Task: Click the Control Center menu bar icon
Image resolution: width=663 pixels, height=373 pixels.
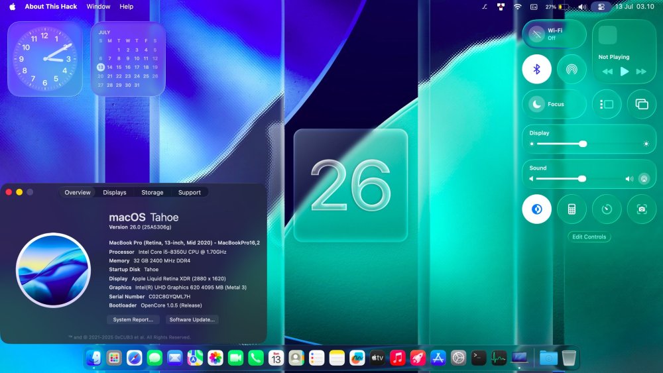Action: pyautogui.click(x=601, y=7)
